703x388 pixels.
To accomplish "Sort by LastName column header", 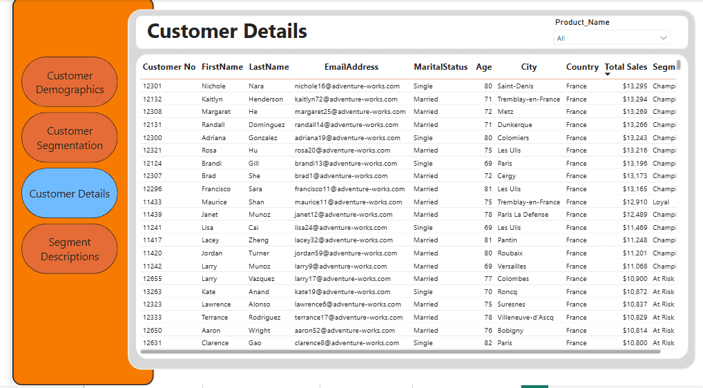I will click(269, 67).
